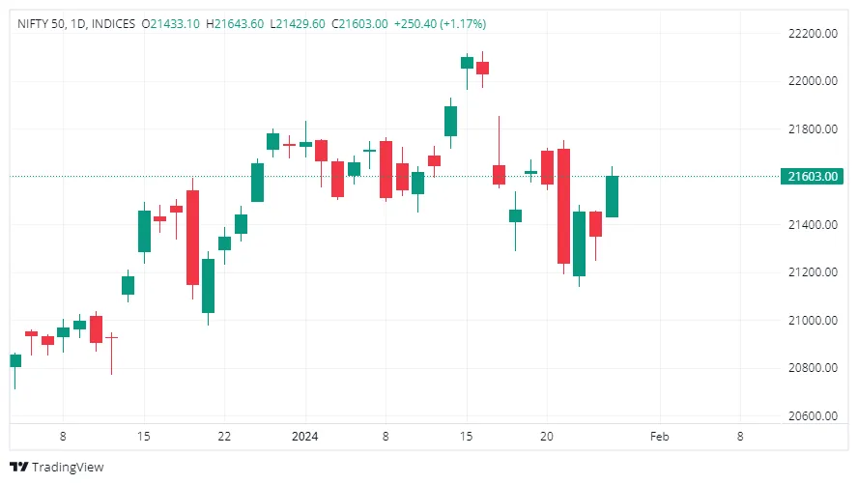Click the 22000.00 price axis label
Image resolution: width=858 pixels, height=484 pixels.
click(814, 81)
